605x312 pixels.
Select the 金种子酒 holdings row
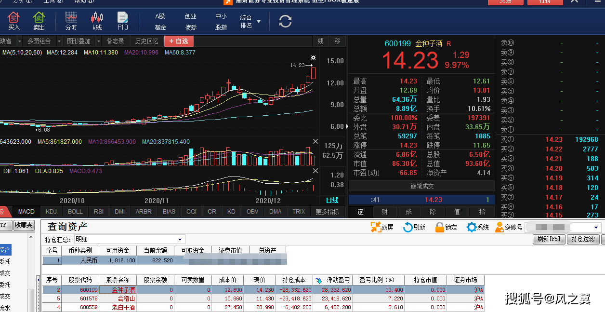123,290
